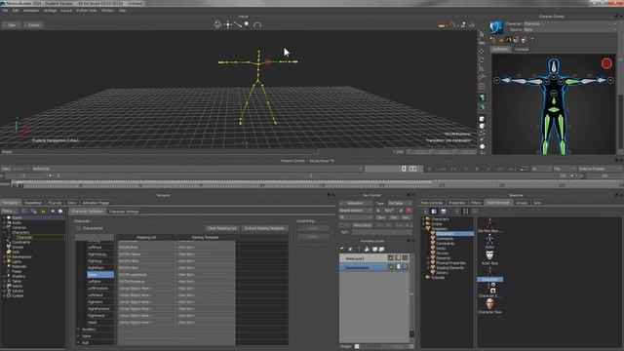Select the Character template in Asset Browser

click(489, 274)
